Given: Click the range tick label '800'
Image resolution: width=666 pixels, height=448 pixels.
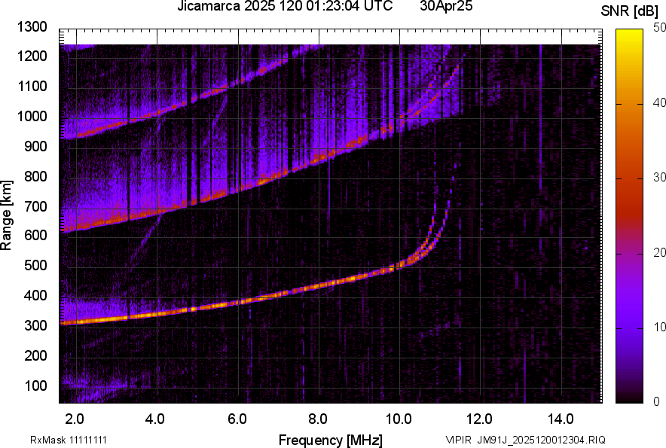Looking at the screenshot, I should (35, 175).
